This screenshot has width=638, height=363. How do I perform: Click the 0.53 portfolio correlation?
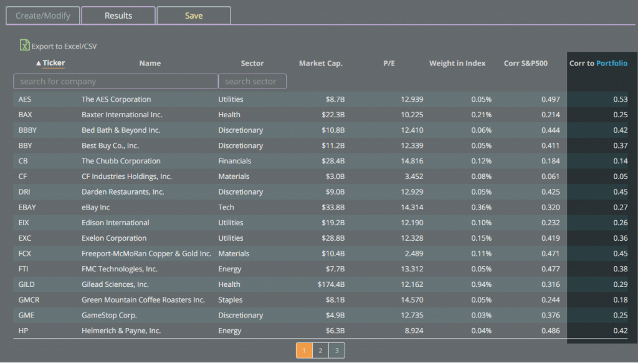pos(621,99)
